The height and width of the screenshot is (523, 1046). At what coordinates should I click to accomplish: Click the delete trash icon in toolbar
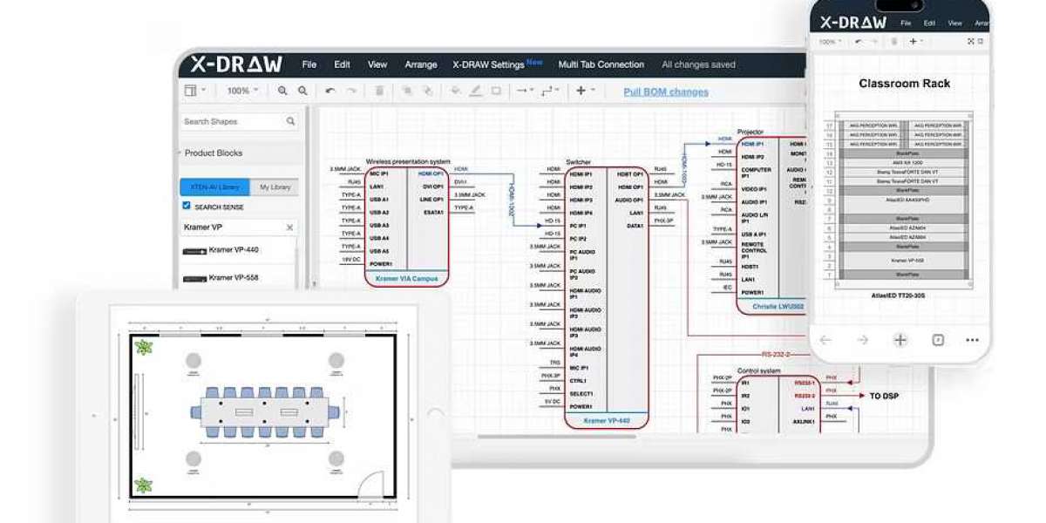click(x=379, y=91)
